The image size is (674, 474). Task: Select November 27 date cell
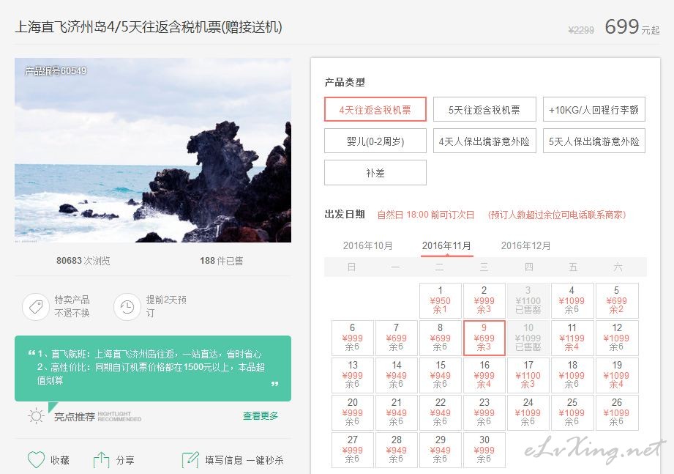click(x=353, y=450)
